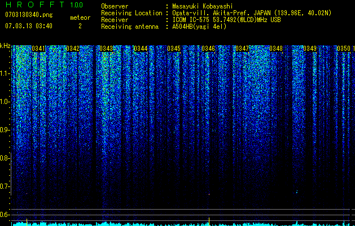Click the 0346 time label
Viewport: 355px width, 226px height.
pyautogui.click(x=208, y=49)
